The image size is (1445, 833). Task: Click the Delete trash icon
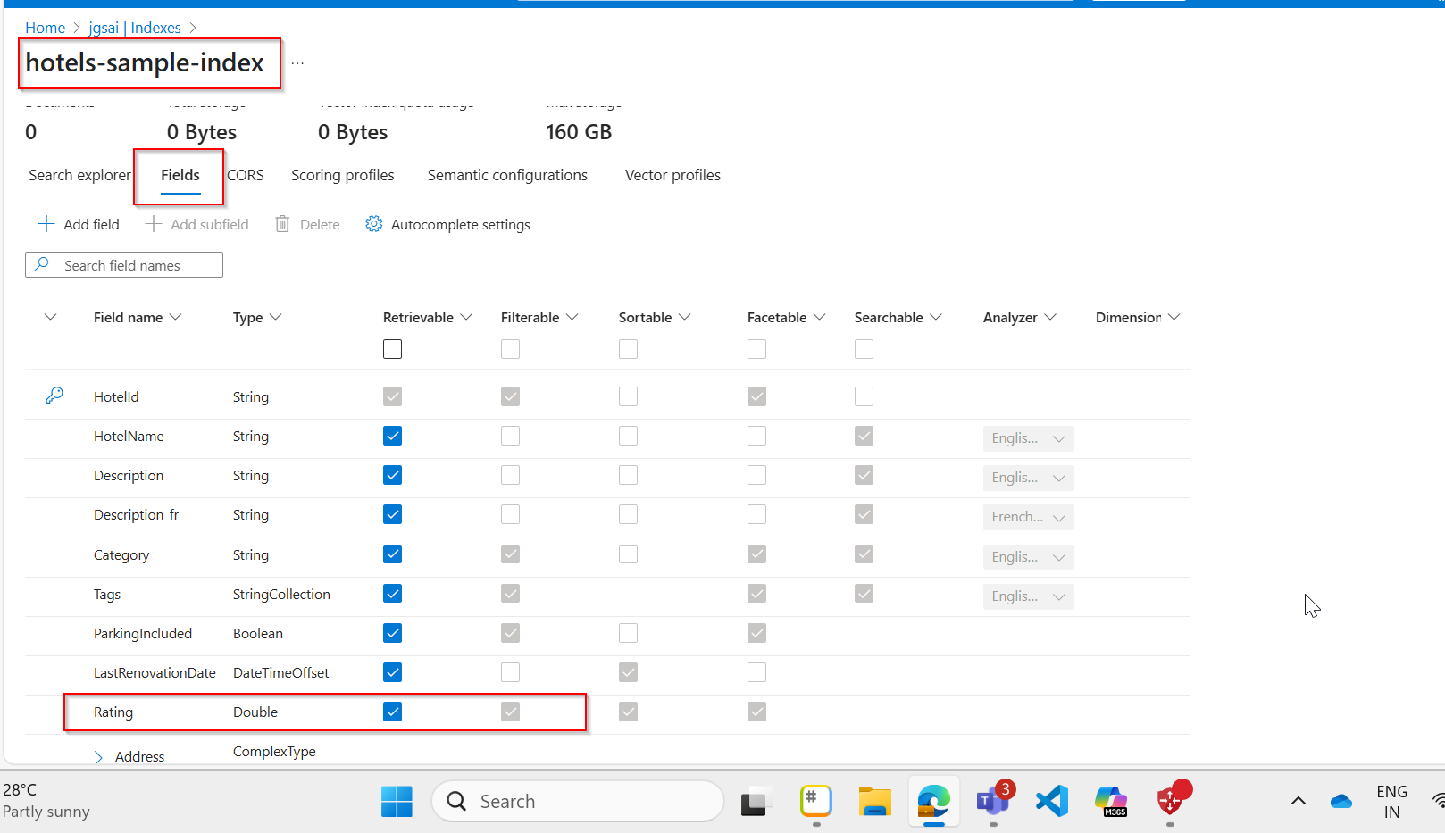coord(282,224)
